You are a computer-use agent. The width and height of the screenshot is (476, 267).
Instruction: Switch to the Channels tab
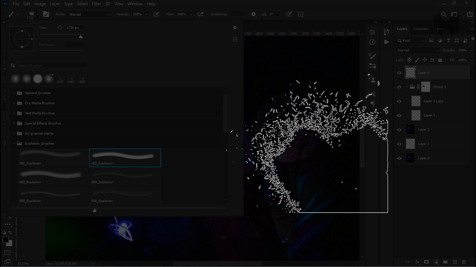[x=421, y=29]
